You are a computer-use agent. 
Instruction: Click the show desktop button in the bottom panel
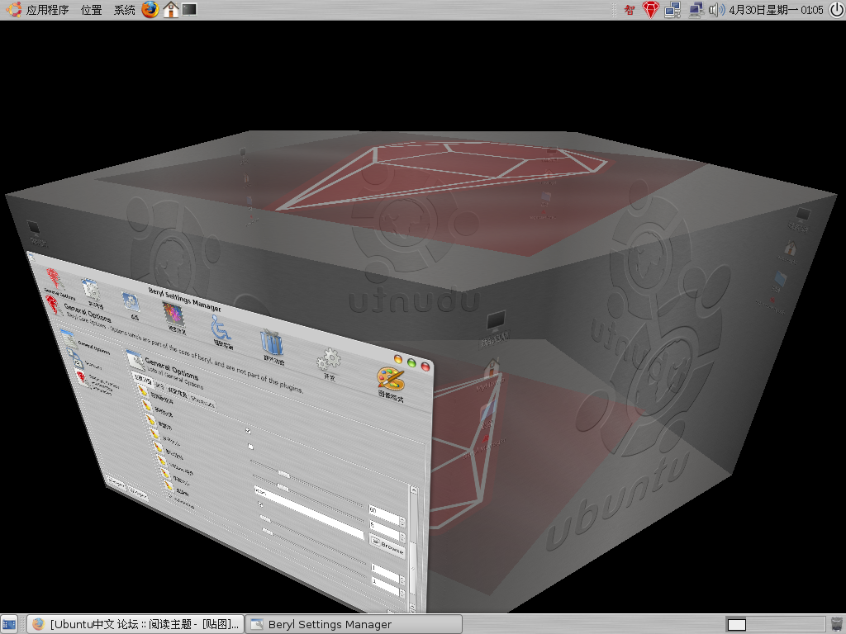(x=9, y=624)
